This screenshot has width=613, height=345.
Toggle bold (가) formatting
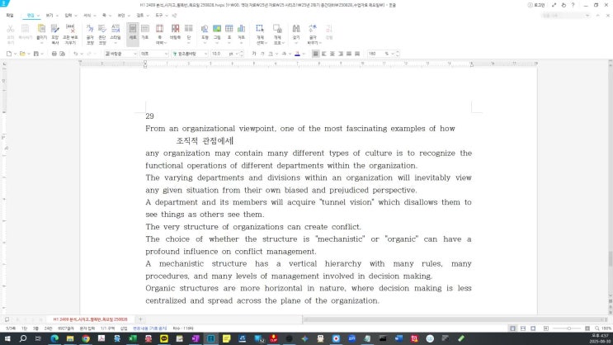point(255,54)
